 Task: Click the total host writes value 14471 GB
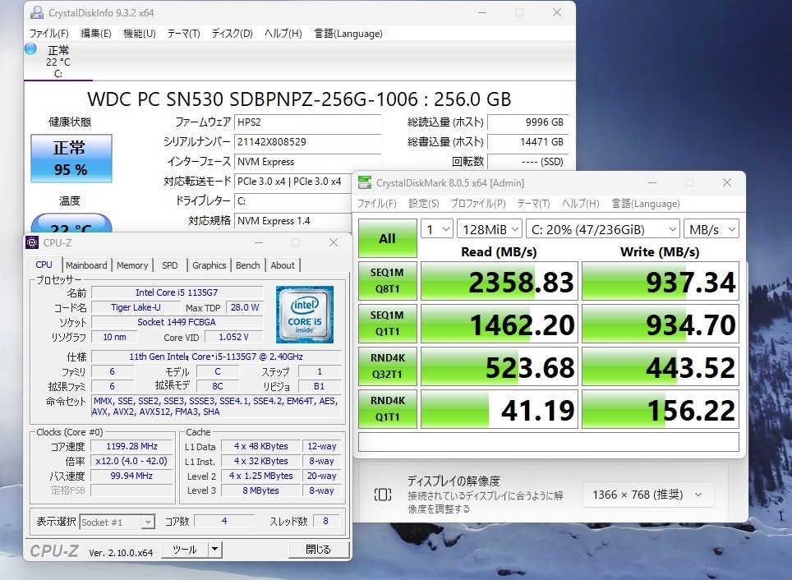coord(527,142)
